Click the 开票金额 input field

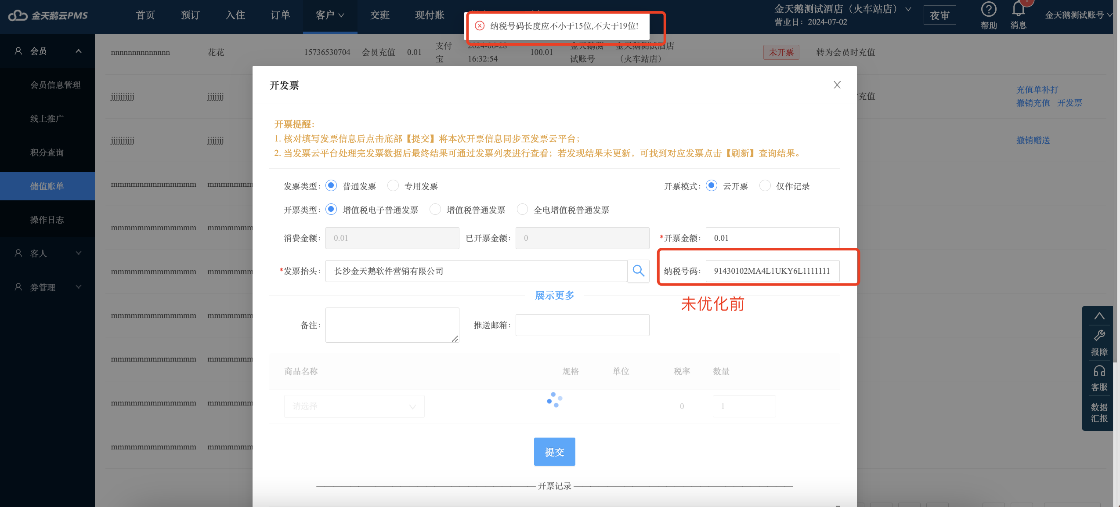coord(773,238)
